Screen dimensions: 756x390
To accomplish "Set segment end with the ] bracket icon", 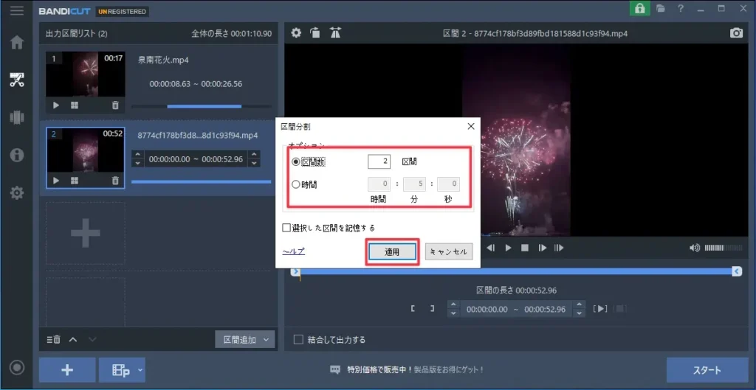I will click(433, 309).
